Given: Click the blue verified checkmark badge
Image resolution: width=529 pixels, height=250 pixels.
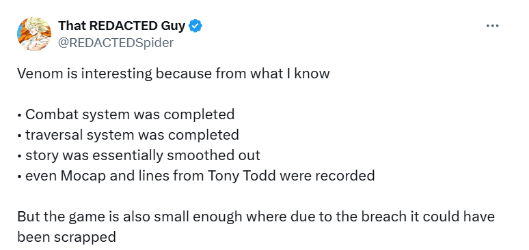Looking at the screenshot, I should tap(195, 26).
